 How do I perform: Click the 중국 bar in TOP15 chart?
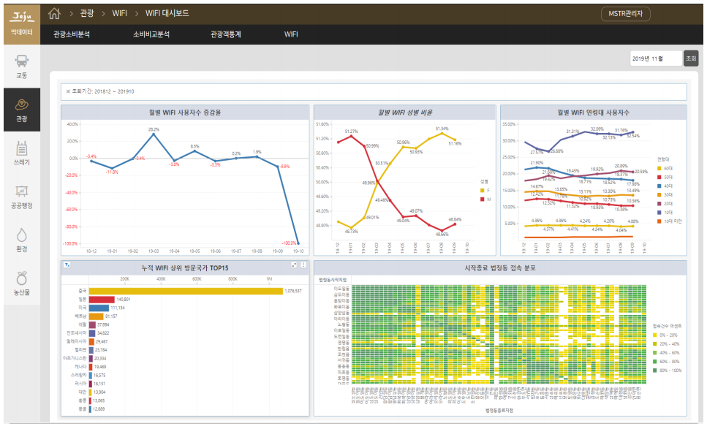(x=186, y=291)
